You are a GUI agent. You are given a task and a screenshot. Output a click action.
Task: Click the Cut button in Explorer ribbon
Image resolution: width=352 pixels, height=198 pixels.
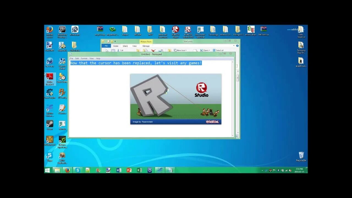[x=120, y=50]
